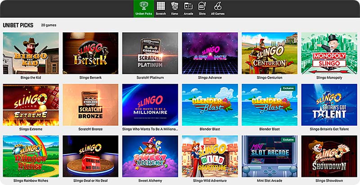Viewport: 360px width, 185px height.
Task: Open the Scratch category grid icon
Action: 161,6
